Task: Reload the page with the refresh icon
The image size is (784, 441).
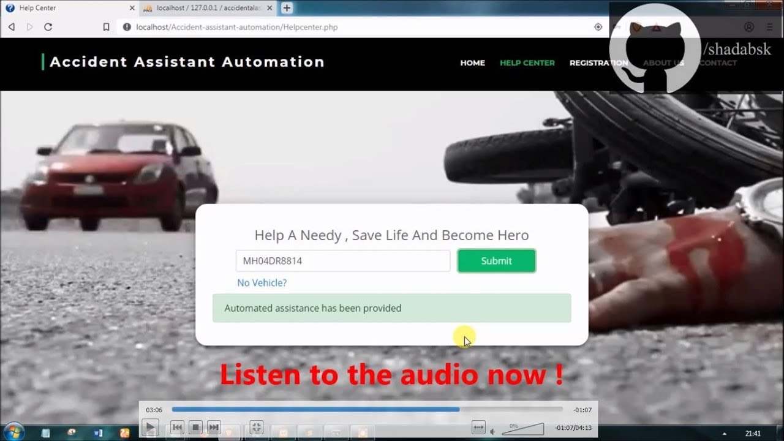Action: [x=48, y=27]
